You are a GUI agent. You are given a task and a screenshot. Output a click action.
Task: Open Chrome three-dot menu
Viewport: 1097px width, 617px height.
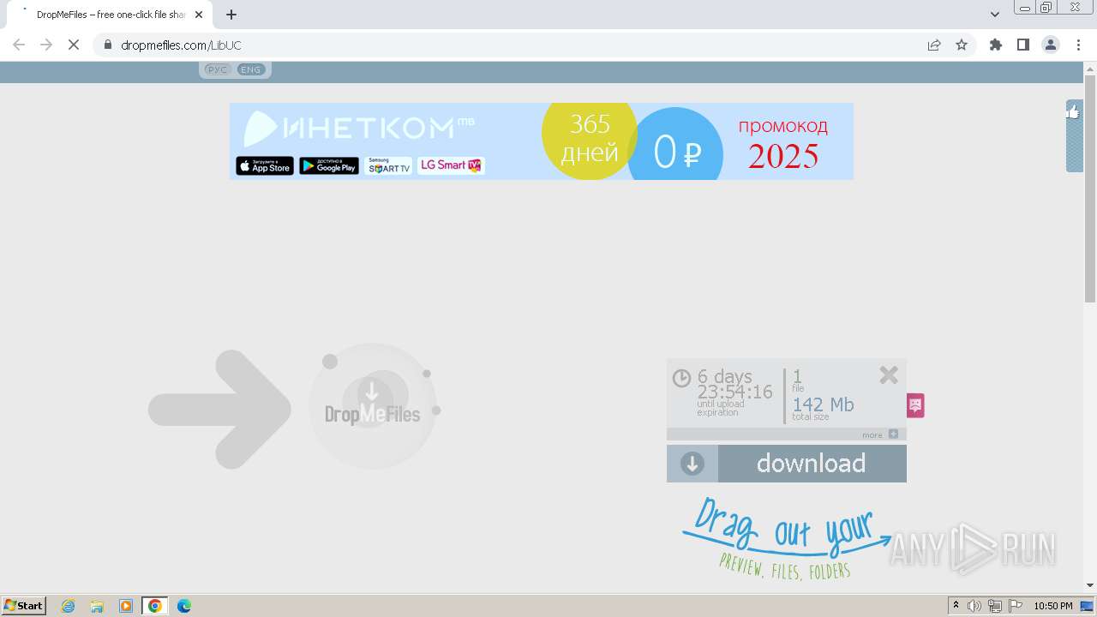coord(1079,45)
